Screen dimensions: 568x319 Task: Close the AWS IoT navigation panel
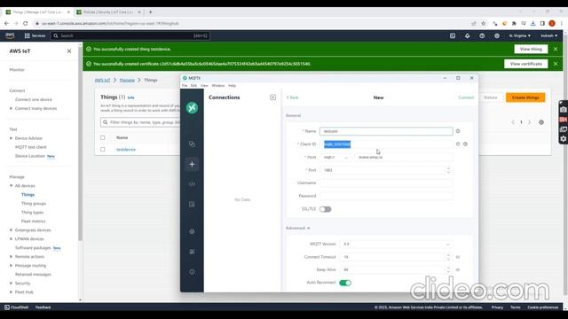pos(69,51)
